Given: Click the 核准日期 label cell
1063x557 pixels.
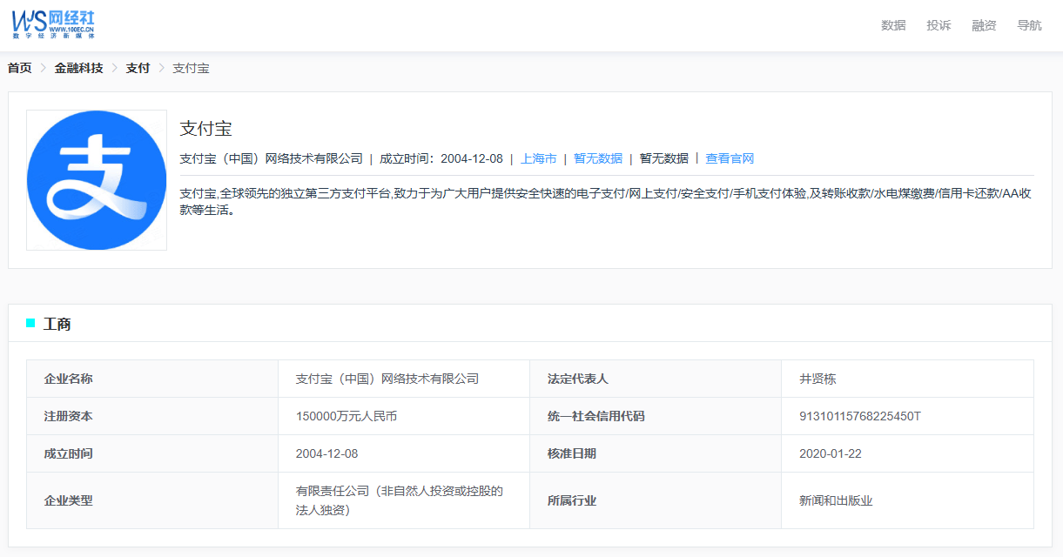Looking at the screenshot, I should point(656,453).
